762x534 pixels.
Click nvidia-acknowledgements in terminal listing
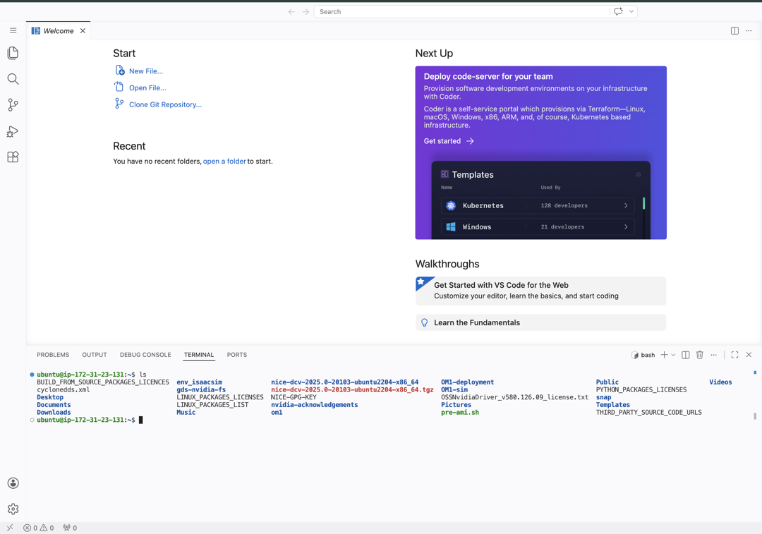click(315, 405)
